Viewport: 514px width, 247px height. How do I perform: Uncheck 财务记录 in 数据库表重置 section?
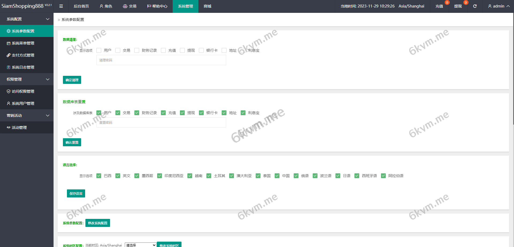137,113
